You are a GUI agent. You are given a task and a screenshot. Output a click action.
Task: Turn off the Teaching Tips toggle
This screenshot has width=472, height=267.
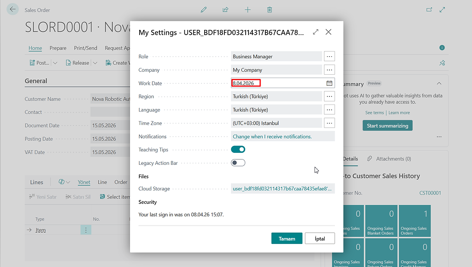click(238, 149)
